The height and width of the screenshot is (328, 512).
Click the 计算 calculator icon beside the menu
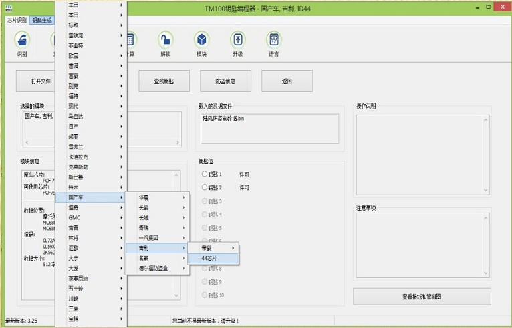(x=131, y=39)
